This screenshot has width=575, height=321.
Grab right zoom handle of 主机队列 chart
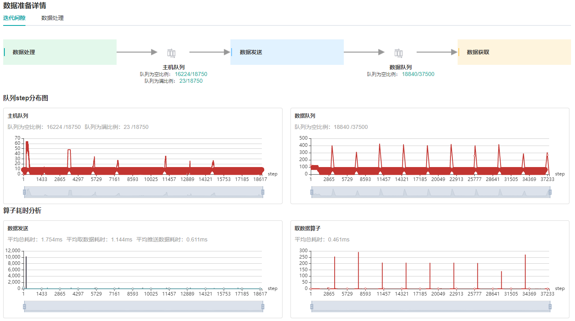263,193
